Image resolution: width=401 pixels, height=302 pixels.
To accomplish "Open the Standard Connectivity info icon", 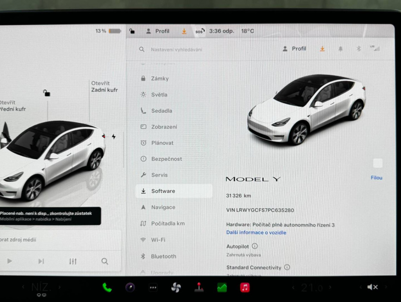I will 287,267.
